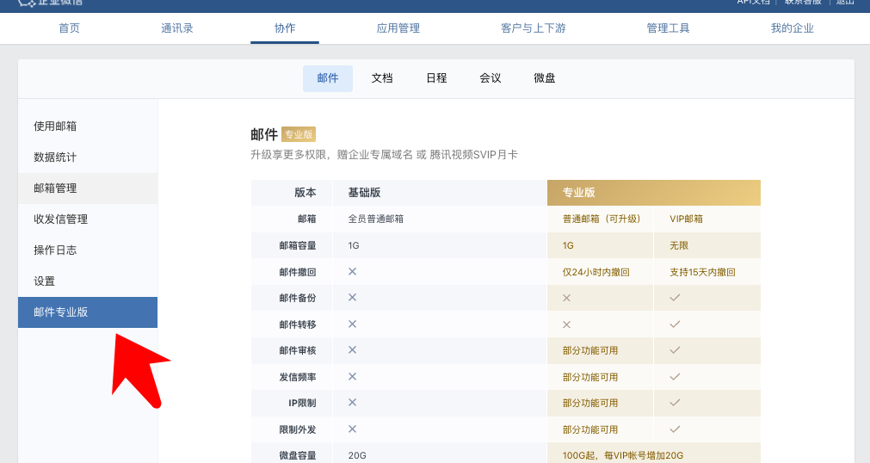
Task: Open the 日程 sub-tab
Action: [x=436, y=78]
